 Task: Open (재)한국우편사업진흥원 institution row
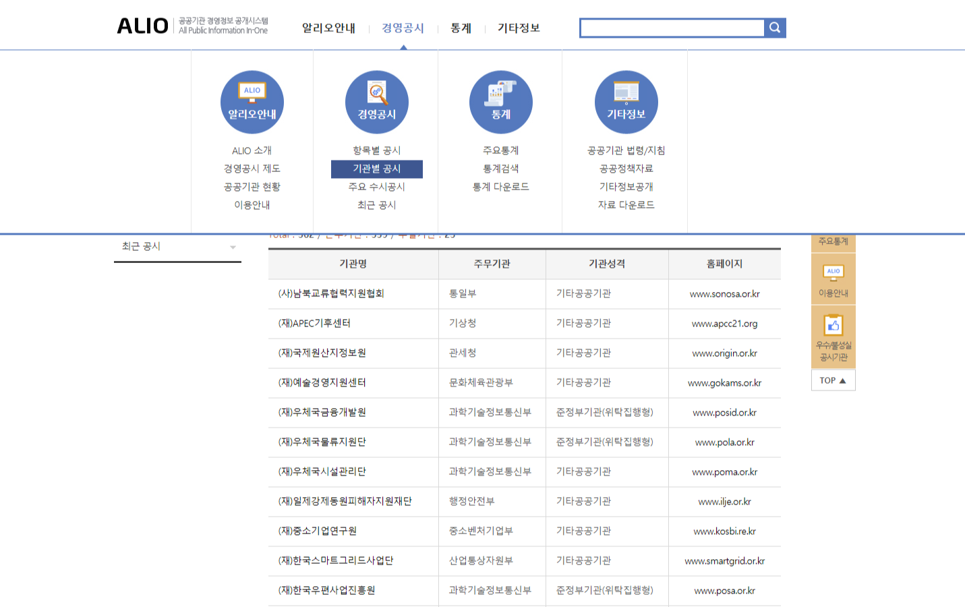(x=327, y=591)
